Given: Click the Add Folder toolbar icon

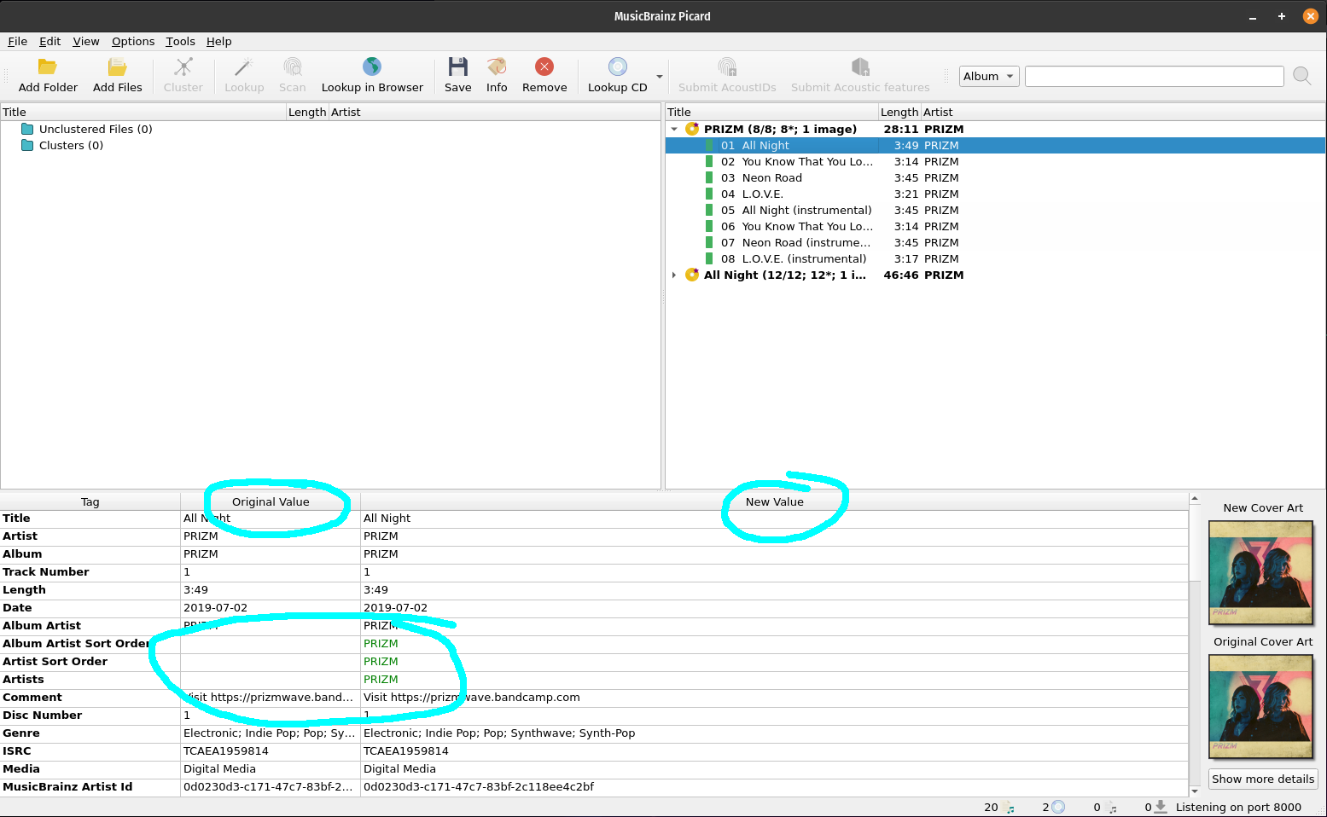Looking at the screenshot, I should coord(48,67).
